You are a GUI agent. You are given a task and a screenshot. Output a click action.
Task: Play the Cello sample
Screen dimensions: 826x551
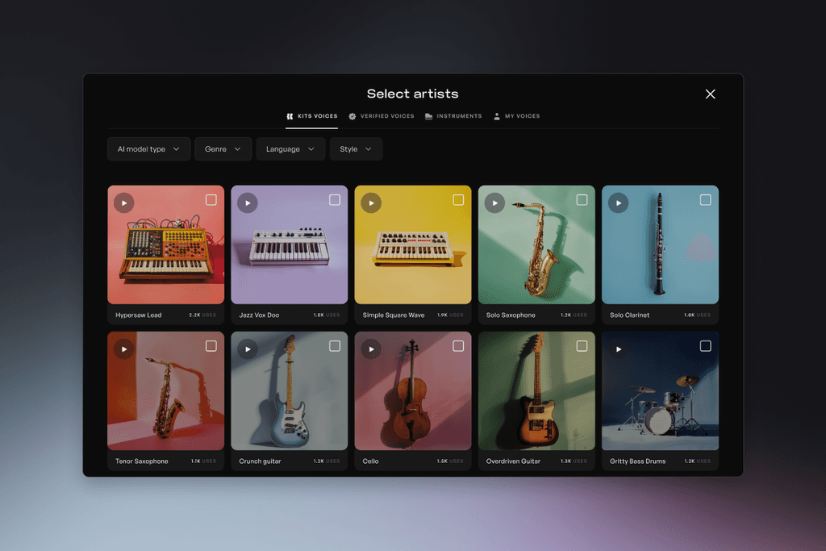point(370,349)
